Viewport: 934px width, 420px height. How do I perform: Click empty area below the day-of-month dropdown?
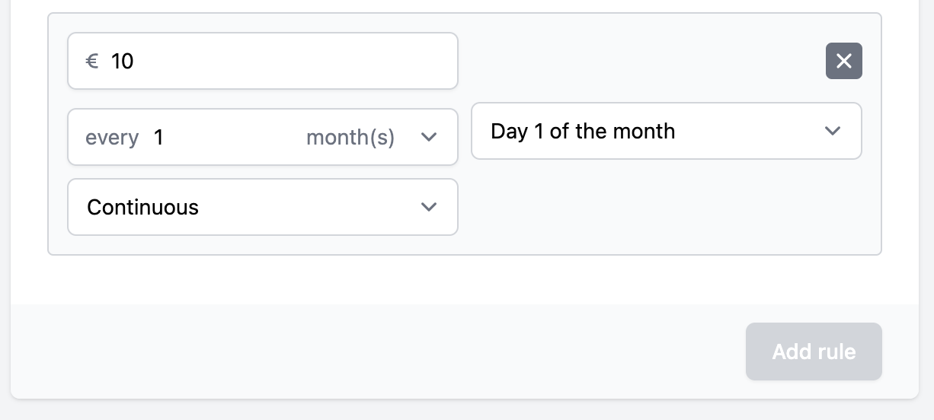click(x=667, y=205)
